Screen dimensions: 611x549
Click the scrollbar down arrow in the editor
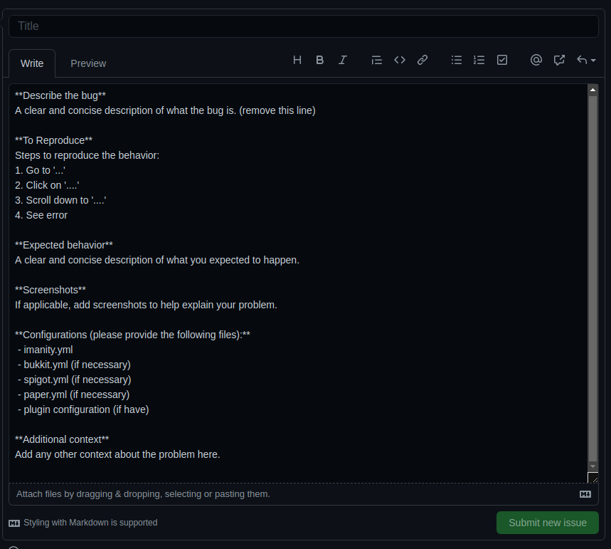[593, 466]
